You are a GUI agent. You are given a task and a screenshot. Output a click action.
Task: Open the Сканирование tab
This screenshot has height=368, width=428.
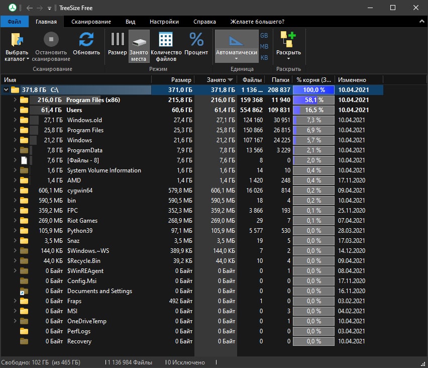tap(91, 22)
